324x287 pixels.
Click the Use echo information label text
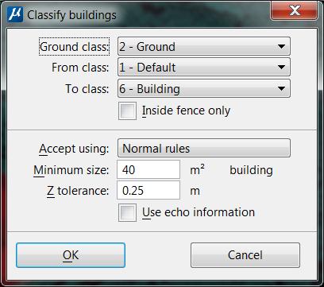pyautogui.click(x=199, y=212)
